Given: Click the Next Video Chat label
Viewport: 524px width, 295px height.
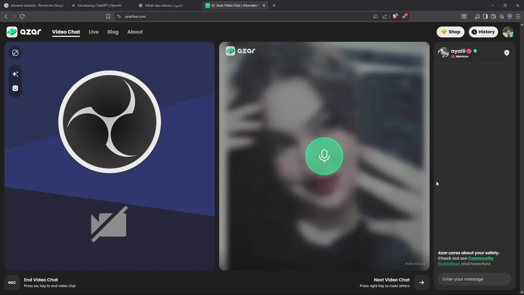Looking at the screenshot, I should (392, 280).
